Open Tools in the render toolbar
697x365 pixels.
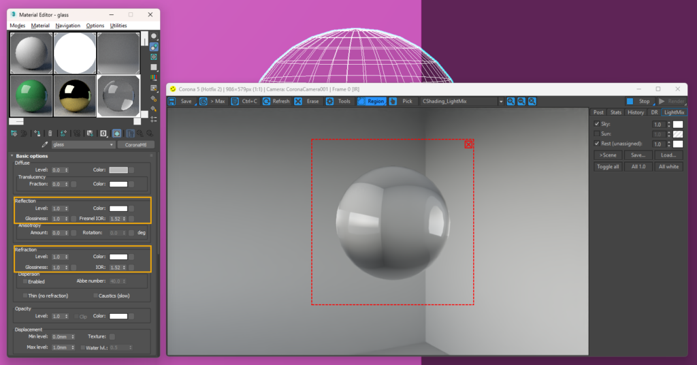point(339,101)
